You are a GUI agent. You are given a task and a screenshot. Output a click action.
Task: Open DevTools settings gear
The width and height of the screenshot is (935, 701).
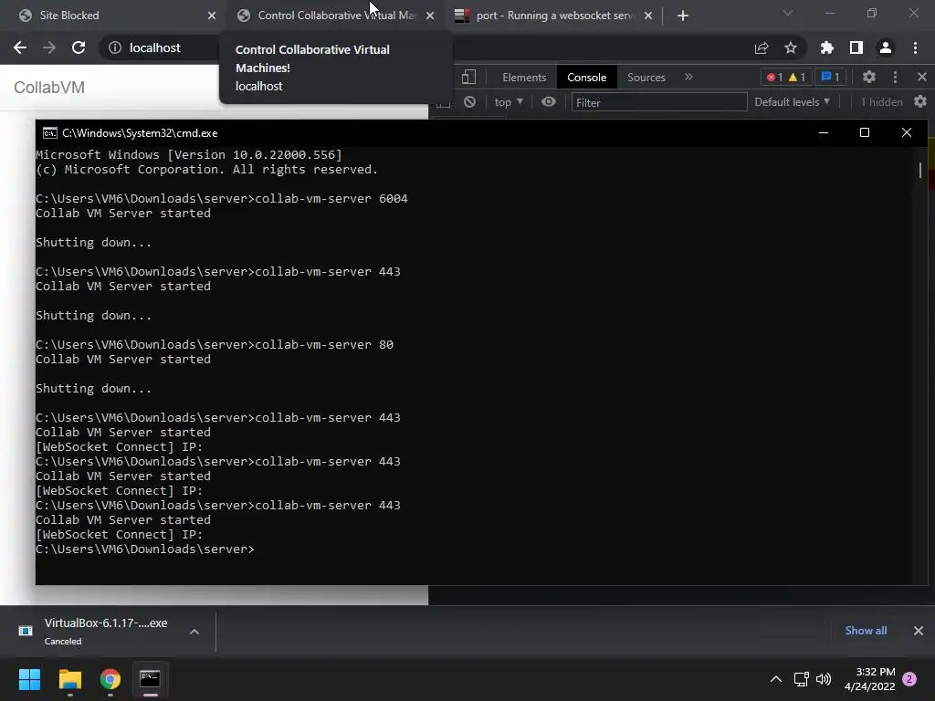pos(869,77)
